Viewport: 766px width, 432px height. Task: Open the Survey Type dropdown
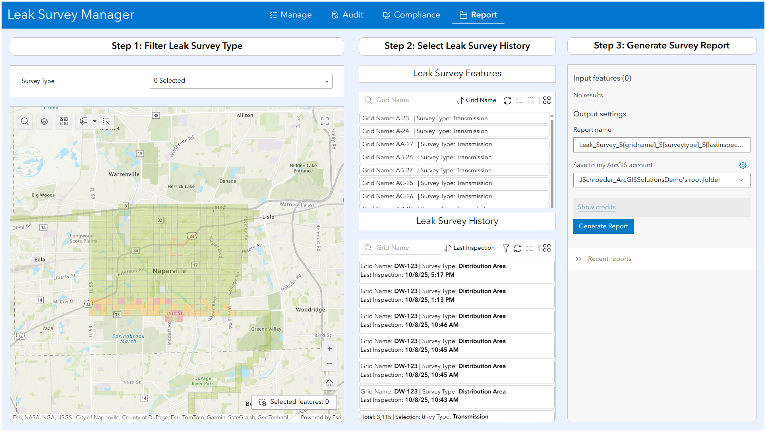point(240,81)
